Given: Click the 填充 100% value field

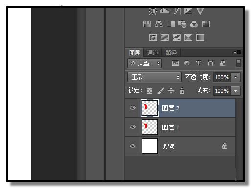Looking at the screenshot, I should coord(222,91).
